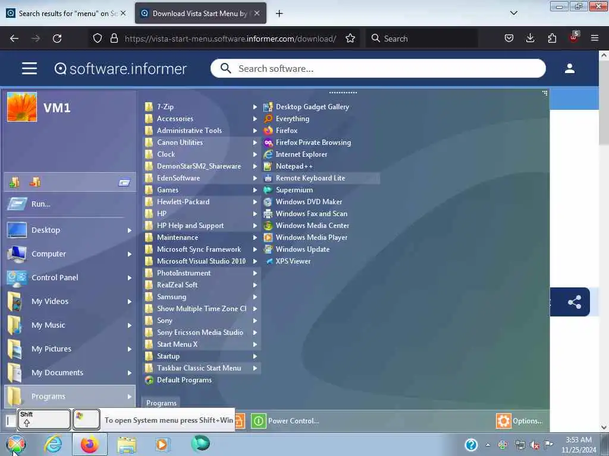Viewport: 609px width, 456px height.
Task: Click the volume tray icon
Action: tap(535, 445)
